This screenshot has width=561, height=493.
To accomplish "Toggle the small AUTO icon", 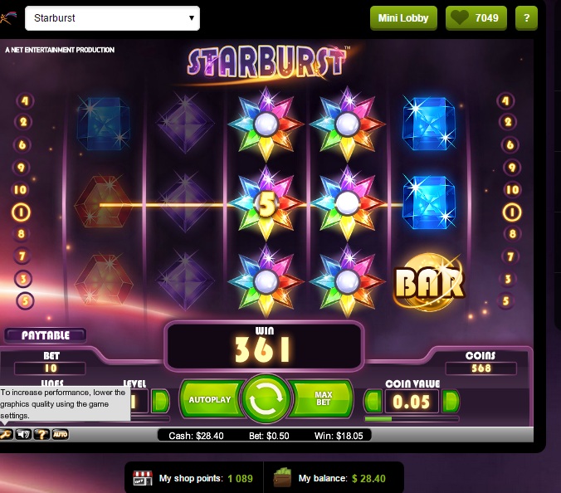I will [x=60, y=434].
